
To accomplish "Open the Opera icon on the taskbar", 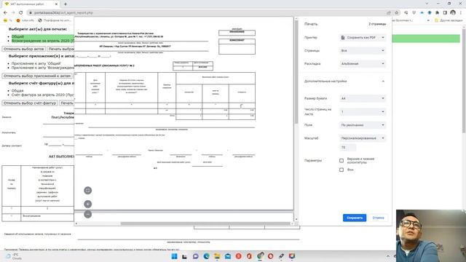I will [270, 256].
